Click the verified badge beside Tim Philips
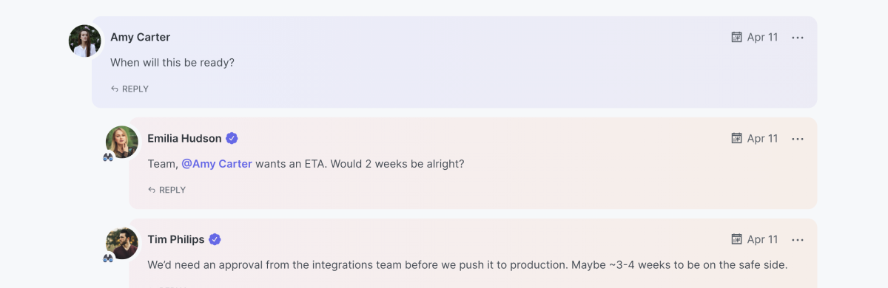The width and height of the screenshot is (888, 288). [215, 239]
